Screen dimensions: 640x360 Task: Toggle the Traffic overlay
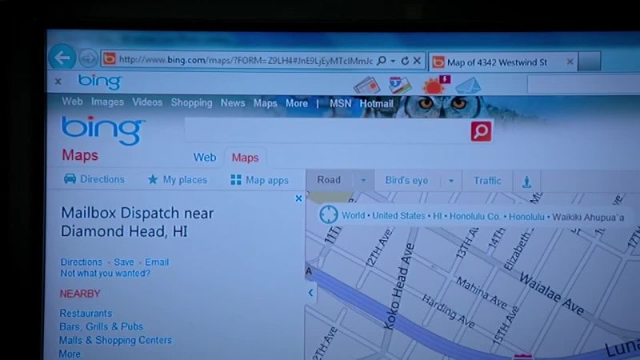(x=487, y=181)
